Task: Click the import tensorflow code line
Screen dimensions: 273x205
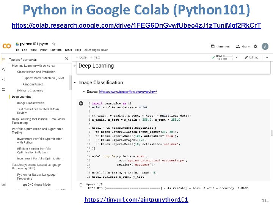Action: (x=111, y=103)
